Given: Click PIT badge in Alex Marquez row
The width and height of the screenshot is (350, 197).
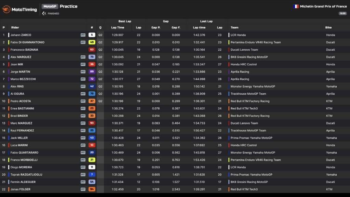Looking at the screenshot, I should coord(83,57).
